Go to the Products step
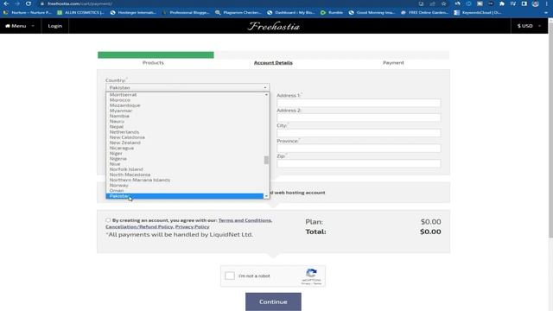 [x=153, y=62]
